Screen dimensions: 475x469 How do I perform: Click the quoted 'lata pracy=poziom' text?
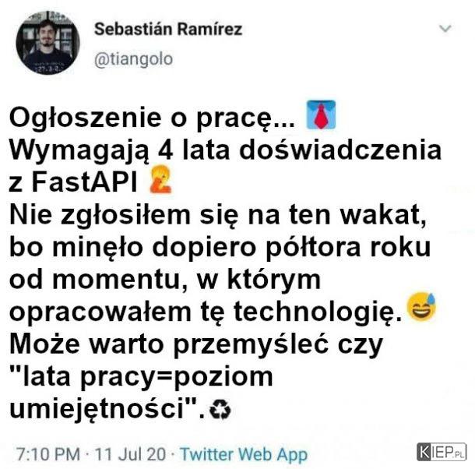tap(141, 378)
